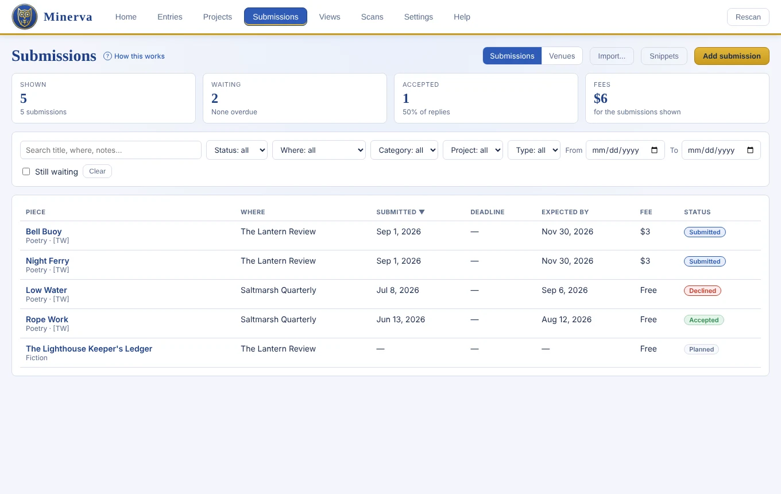Click the question mark help icon
Image resolution: width=781 pixels, height=494 pixels.
point(107,56)
